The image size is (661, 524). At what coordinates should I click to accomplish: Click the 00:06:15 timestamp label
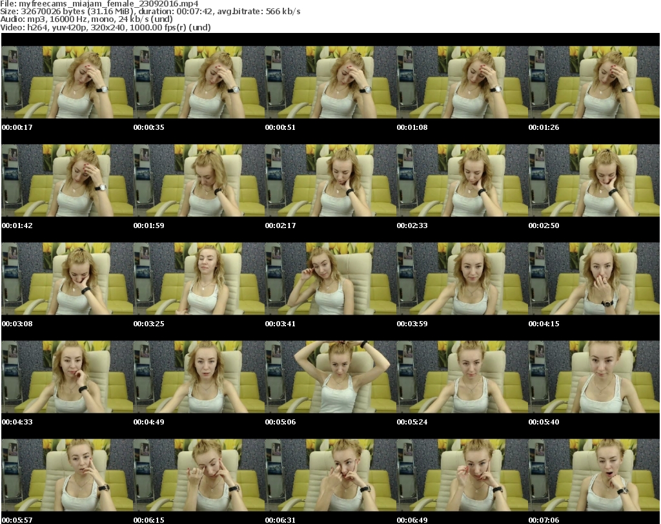(148, 520)
